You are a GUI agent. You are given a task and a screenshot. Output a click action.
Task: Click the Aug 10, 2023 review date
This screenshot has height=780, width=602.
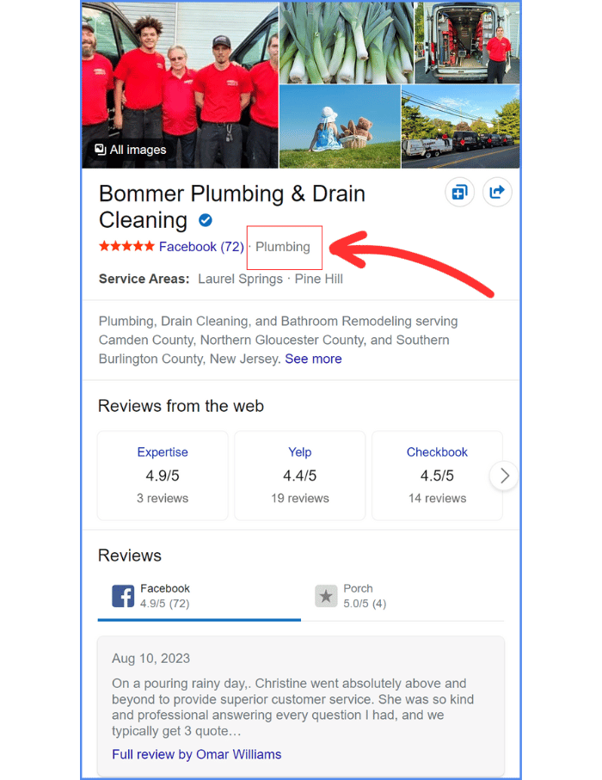(150, 658)
